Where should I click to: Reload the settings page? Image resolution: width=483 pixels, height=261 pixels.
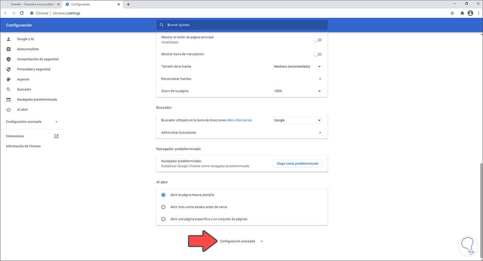22,13
